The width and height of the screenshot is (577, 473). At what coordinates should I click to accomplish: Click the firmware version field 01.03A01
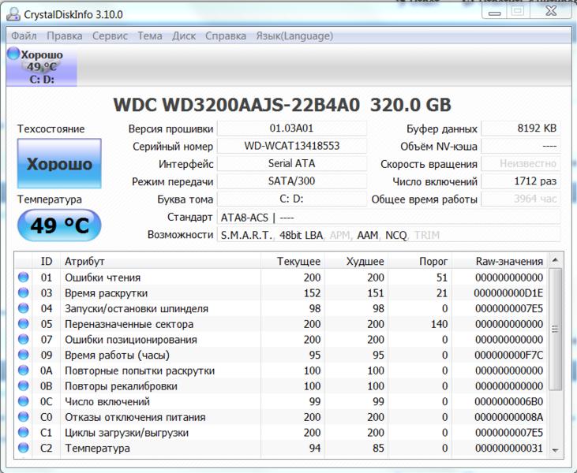[292, 128]
